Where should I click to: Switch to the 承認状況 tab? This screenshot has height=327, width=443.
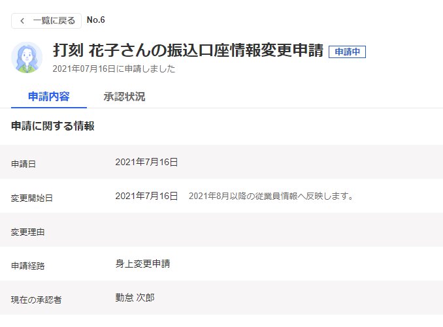click(x=124, y=97)
